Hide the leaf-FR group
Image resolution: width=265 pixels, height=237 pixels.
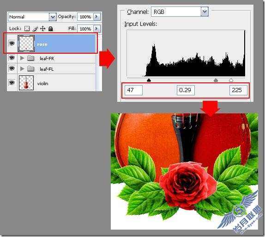point(12,58)
